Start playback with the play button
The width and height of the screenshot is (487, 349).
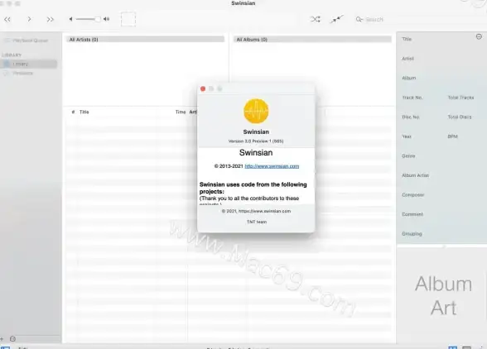(29, 19)
